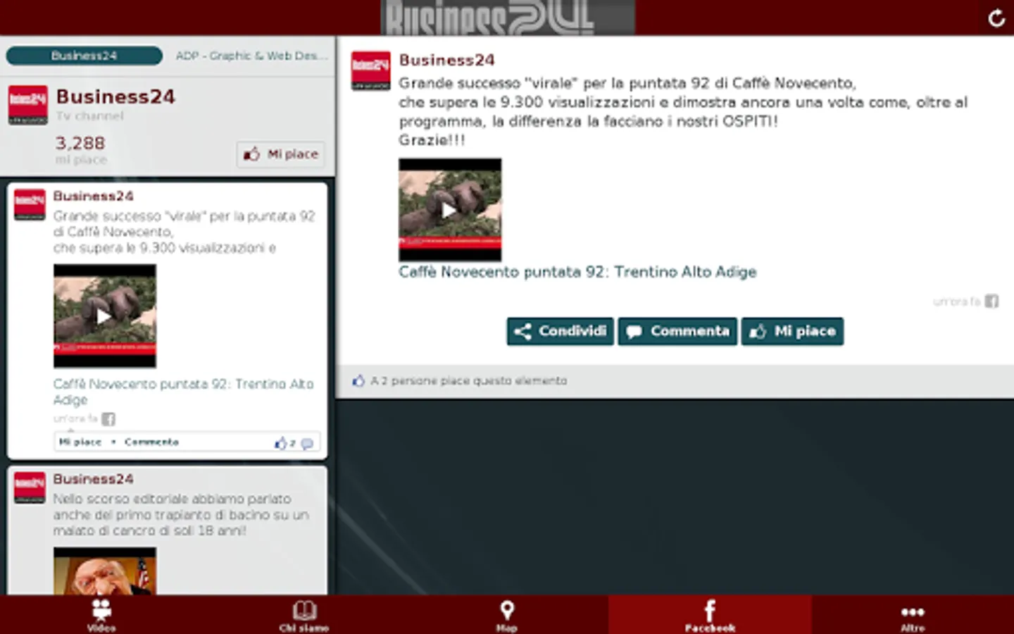
Task: Click the Business24 page title in sidebar
Action: point(115,97)
